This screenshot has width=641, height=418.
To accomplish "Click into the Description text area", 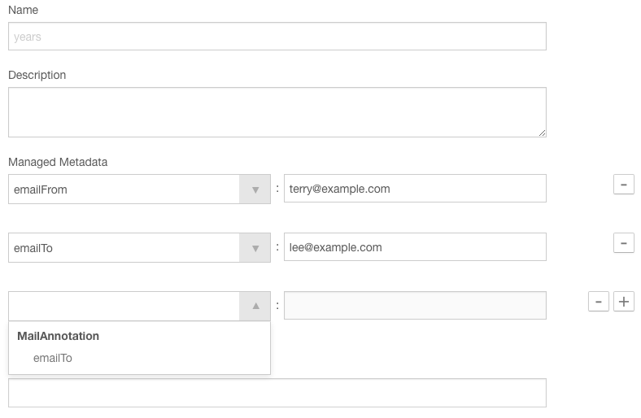I will click(x=277, y=112).
